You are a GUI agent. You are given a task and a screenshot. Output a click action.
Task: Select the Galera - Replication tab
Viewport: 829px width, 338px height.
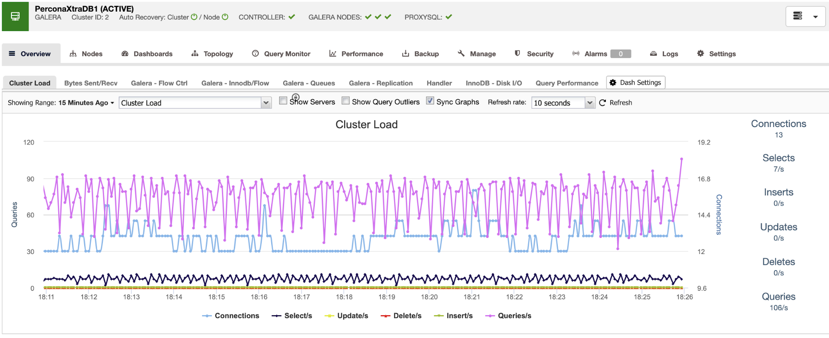coord(381,83)
